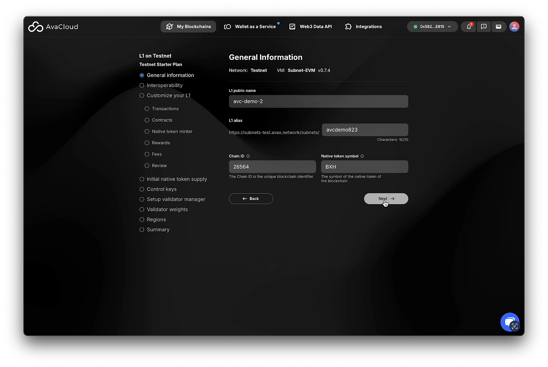Go to Native token minter sub-step
This screenshot has width=548, height=367.
[x=169, y=132]
